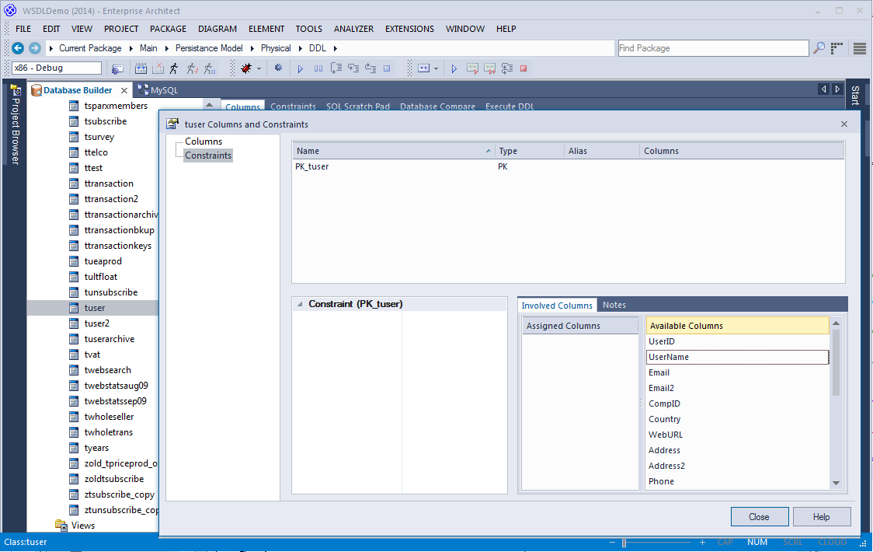Click the scroll tabs right arrow
The image size is (873, 552).
836,89
